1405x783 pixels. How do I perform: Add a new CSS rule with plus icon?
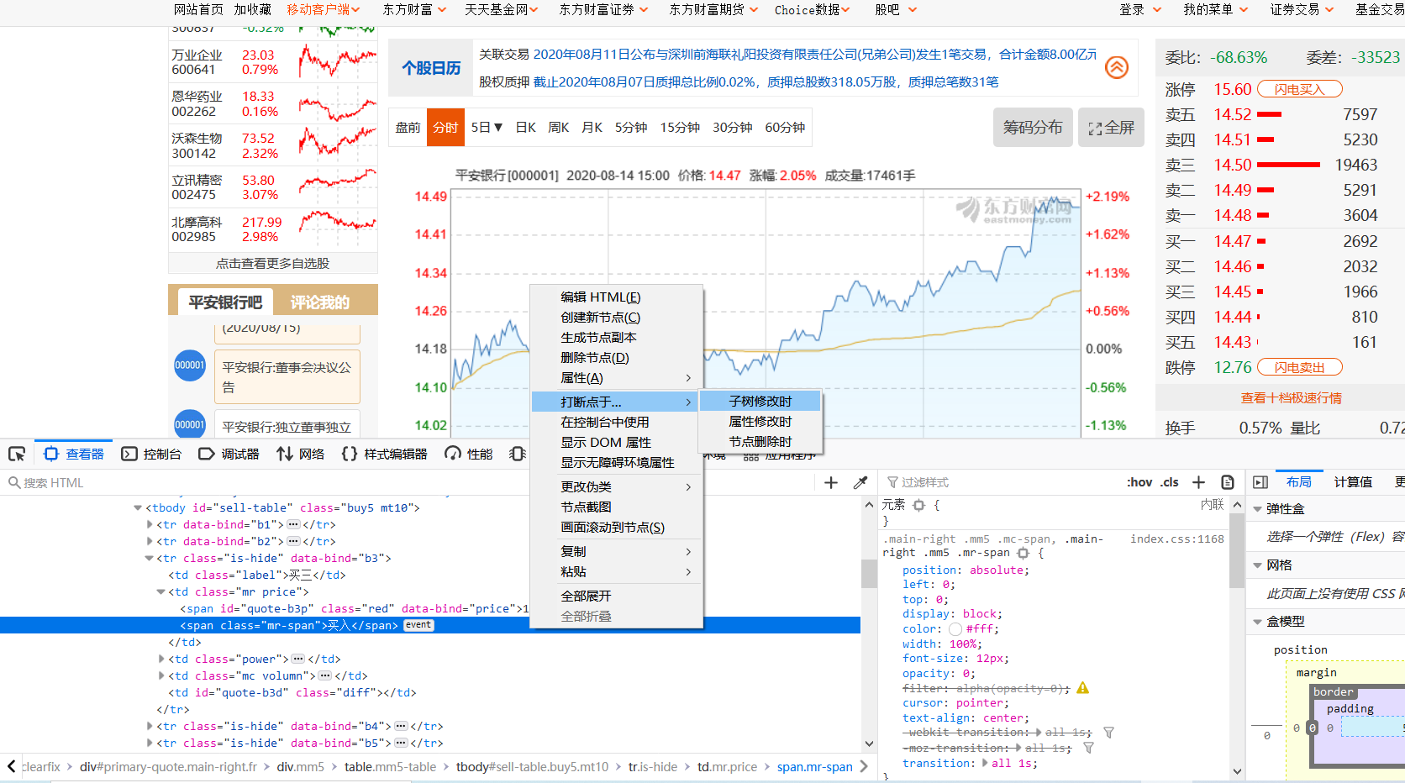(1199, 482)
